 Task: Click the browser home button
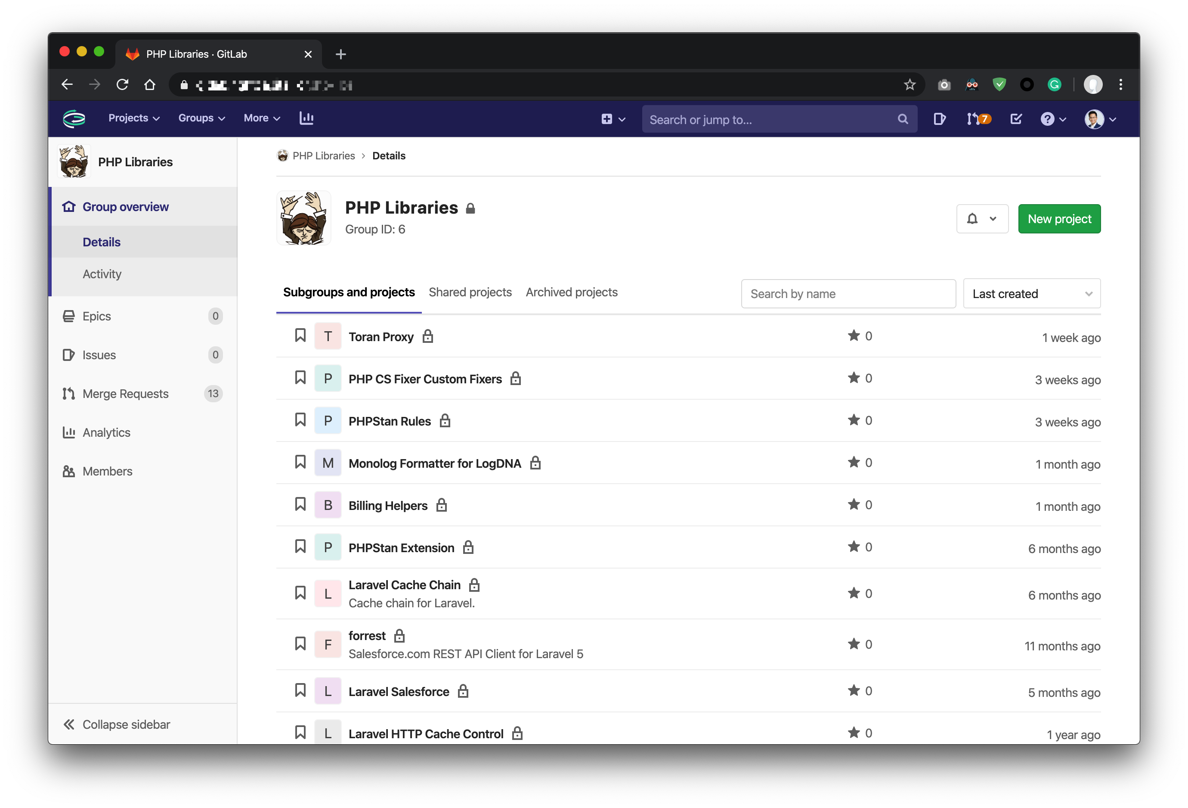(x=149, y=84)
